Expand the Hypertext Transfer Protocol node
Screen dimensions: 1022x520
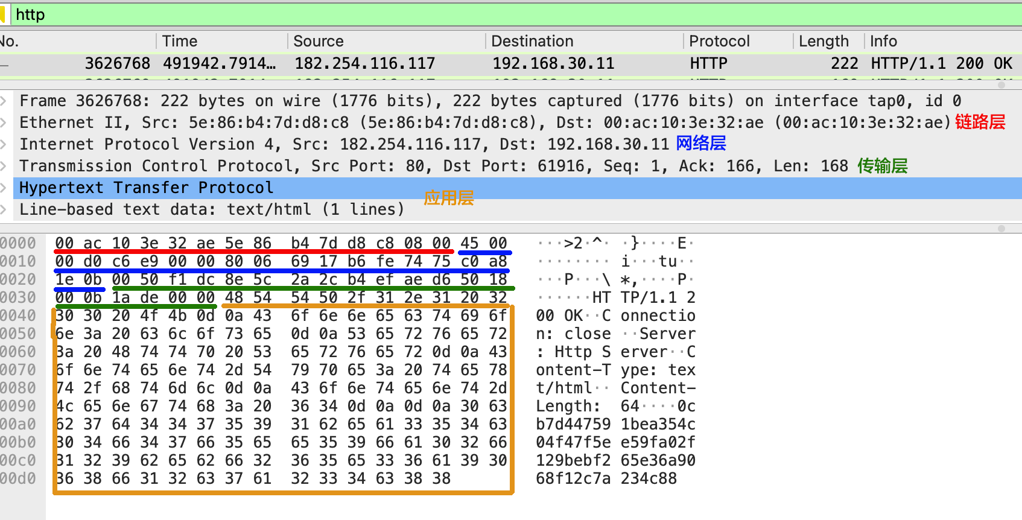[x=4, y=188]
